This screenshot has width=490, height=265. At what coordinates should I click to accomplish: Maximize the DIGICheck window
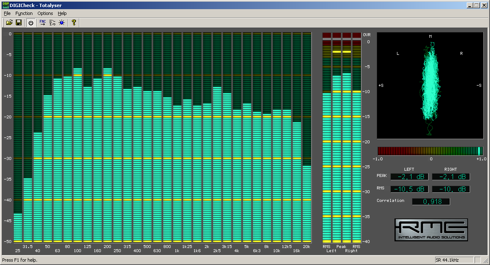477,5
